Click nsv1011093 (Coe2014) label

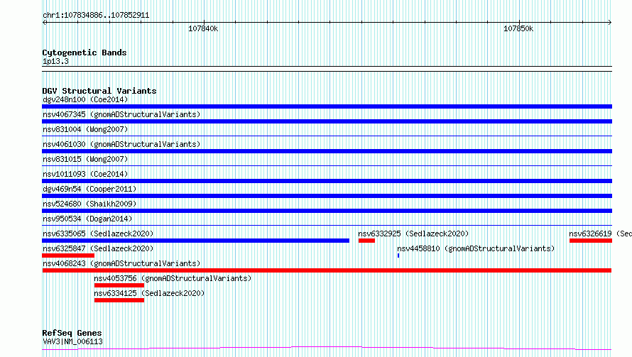point(85,174)
